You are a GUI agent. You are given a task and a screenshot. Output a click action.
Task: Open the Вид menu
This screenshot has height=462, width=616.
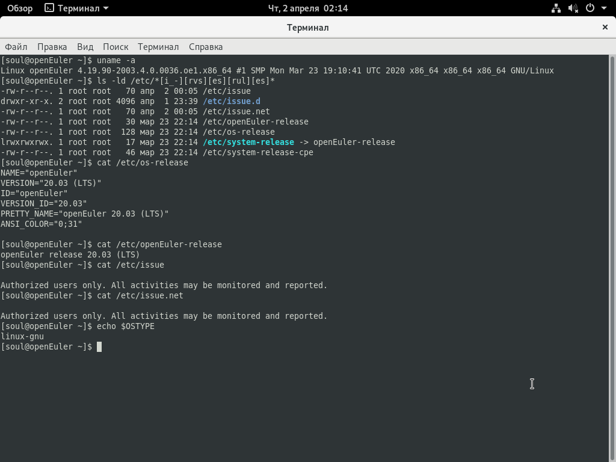click(x=85, y=47)
